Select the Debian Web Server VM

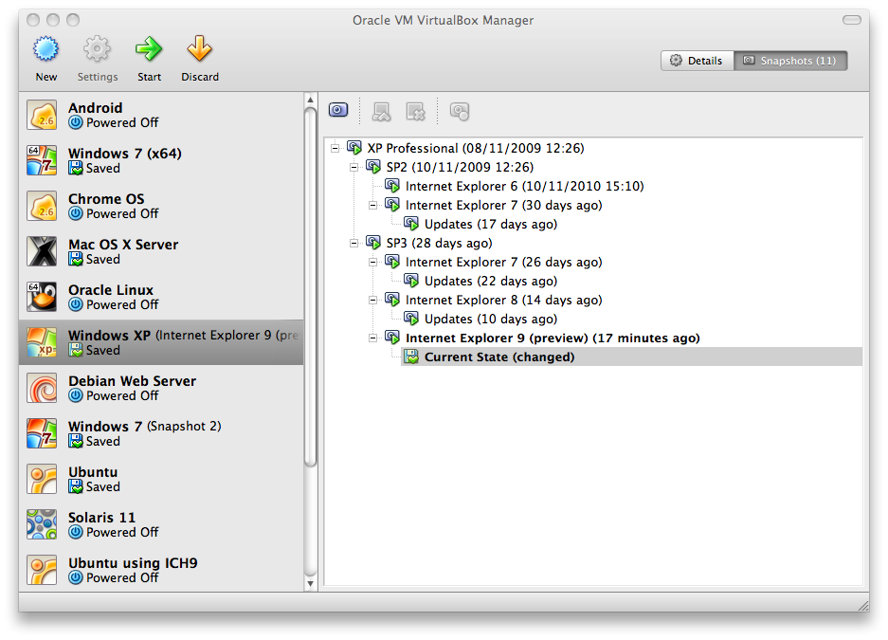pyautogui.click(x=132, y=388)
